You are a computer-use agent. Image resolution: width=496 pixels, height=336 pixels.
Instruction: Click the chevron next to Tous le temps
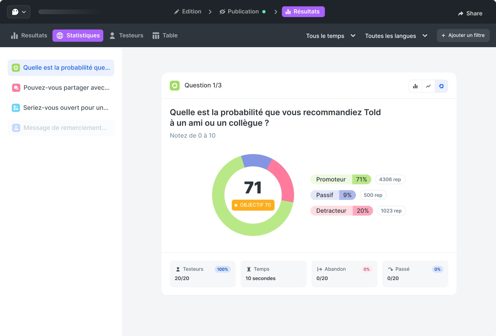[353, 36]
